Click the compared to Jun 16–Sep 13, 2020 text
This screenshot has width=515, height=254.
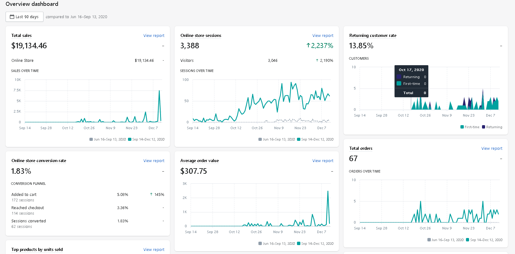tap(76, 17)
